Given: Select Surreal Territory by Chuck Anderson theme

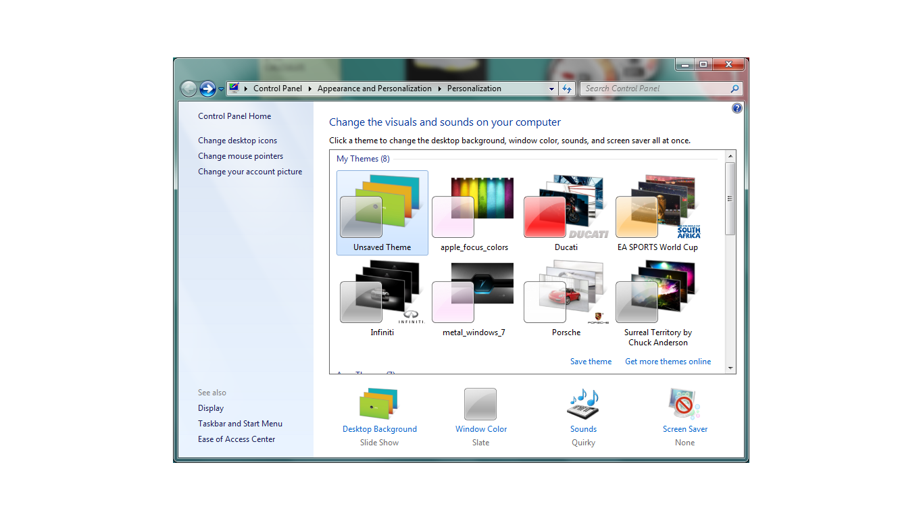Looking at the screenshot, I should [658, 303].
